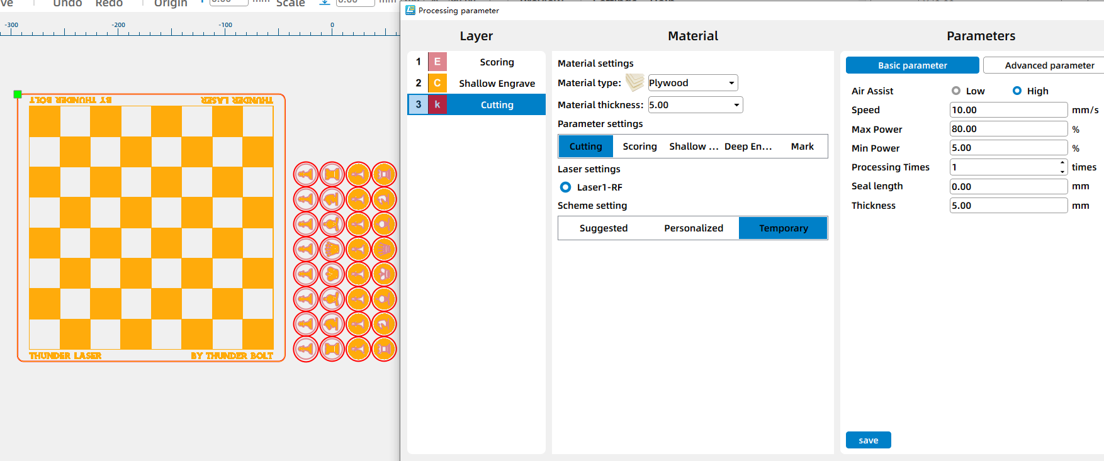Screen dimensions: 1104x461
Task: Click the green origin marker on canvas
Action: click(18, 94)
